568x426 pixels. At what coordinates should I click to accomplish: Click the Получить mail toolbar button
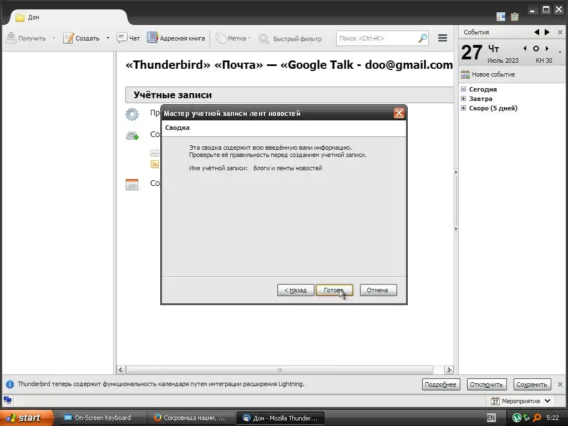[26, 38]
